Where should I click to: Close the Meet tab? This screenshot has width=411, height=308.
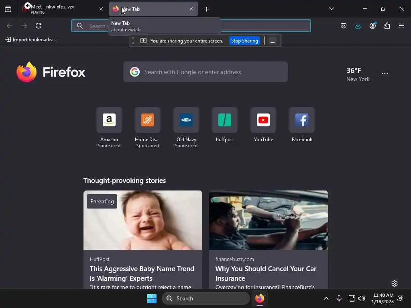point(101,9)
